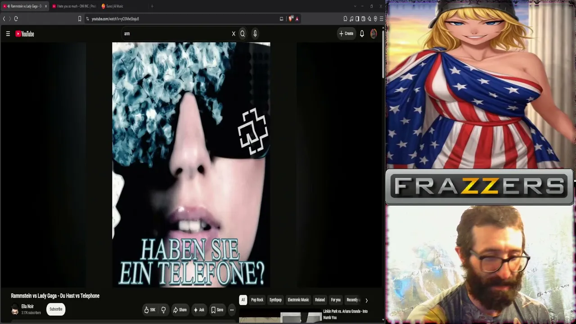The height and width of the screenshot is (324, 576).
Task: Click the youtube.com address bar URL
Action: coord(115,19)
